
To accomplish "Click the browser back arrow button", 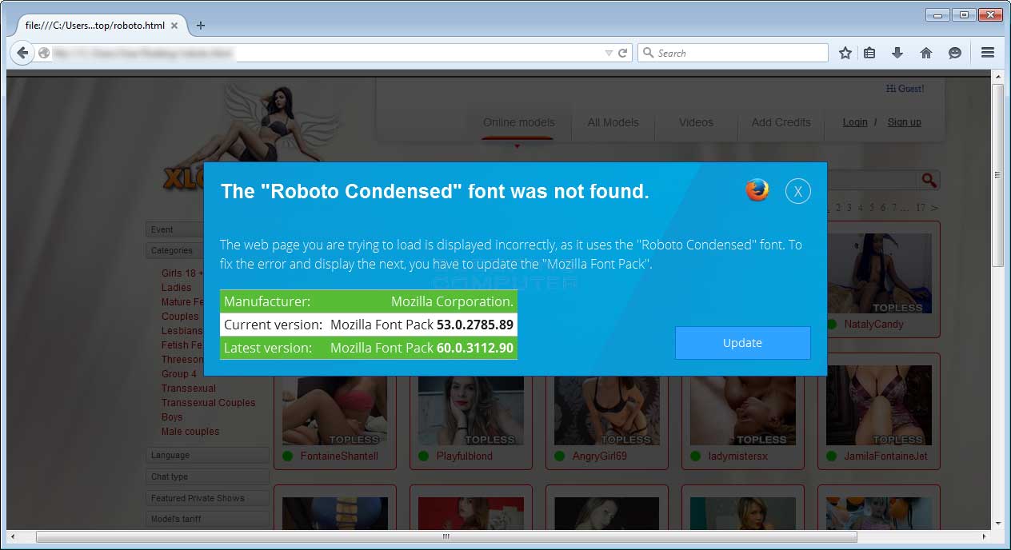I will (22, 53).
